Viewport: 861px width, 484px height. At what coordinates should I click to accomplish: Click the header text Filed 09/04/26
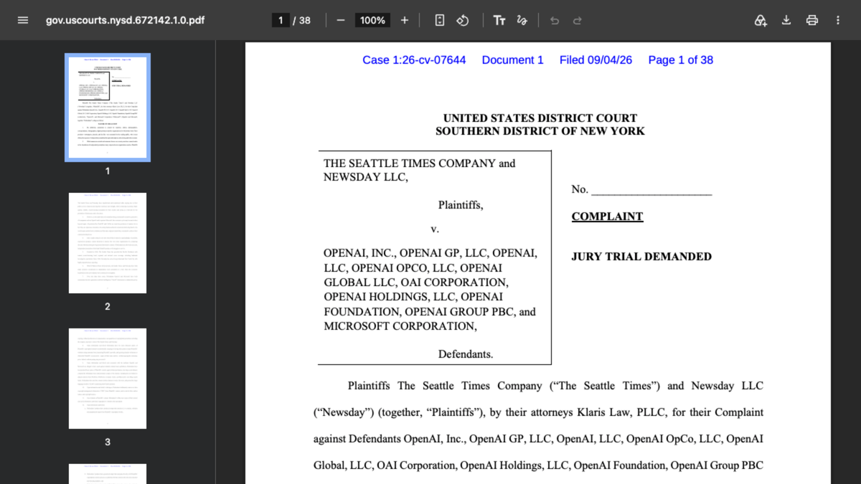tap(596, 60)
